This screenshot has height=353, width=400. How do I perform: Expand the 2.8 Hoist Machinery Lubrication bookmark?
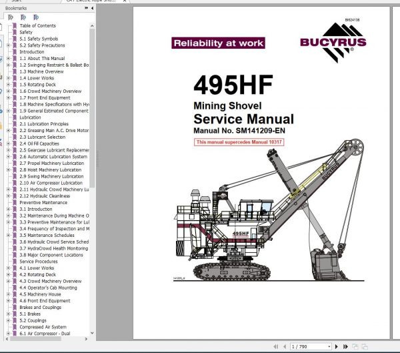click(8, 169)
